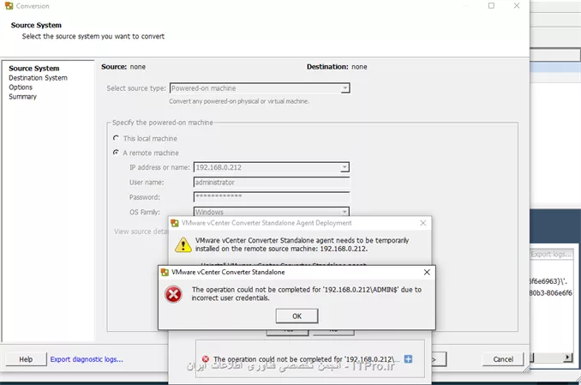
Task: Open the Help button
Action: (26, 359)
